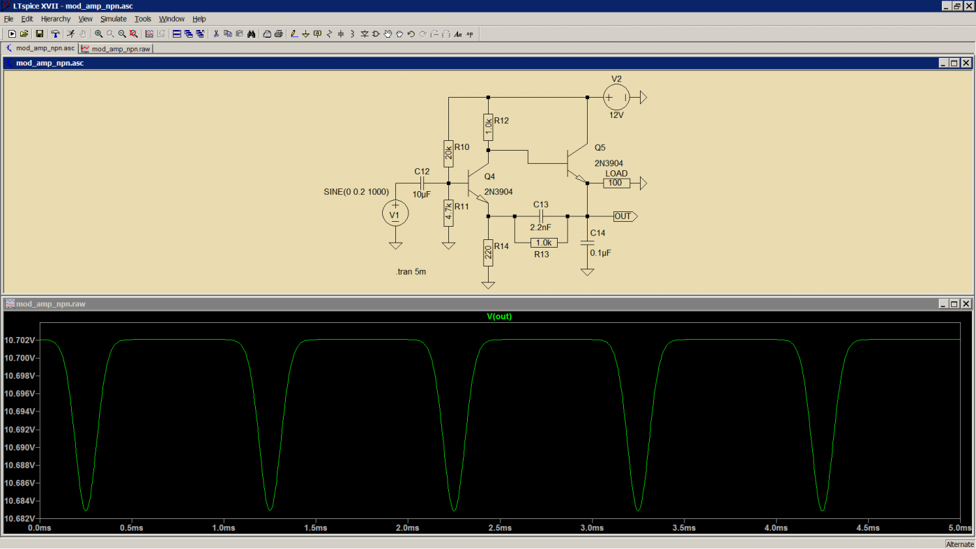
Task: Switch to the mod_amp_npn.raw tab
Action: [x=116, y=49]
